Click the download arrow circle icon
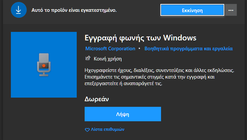247x140 pixels. click(x=19, y=10)
